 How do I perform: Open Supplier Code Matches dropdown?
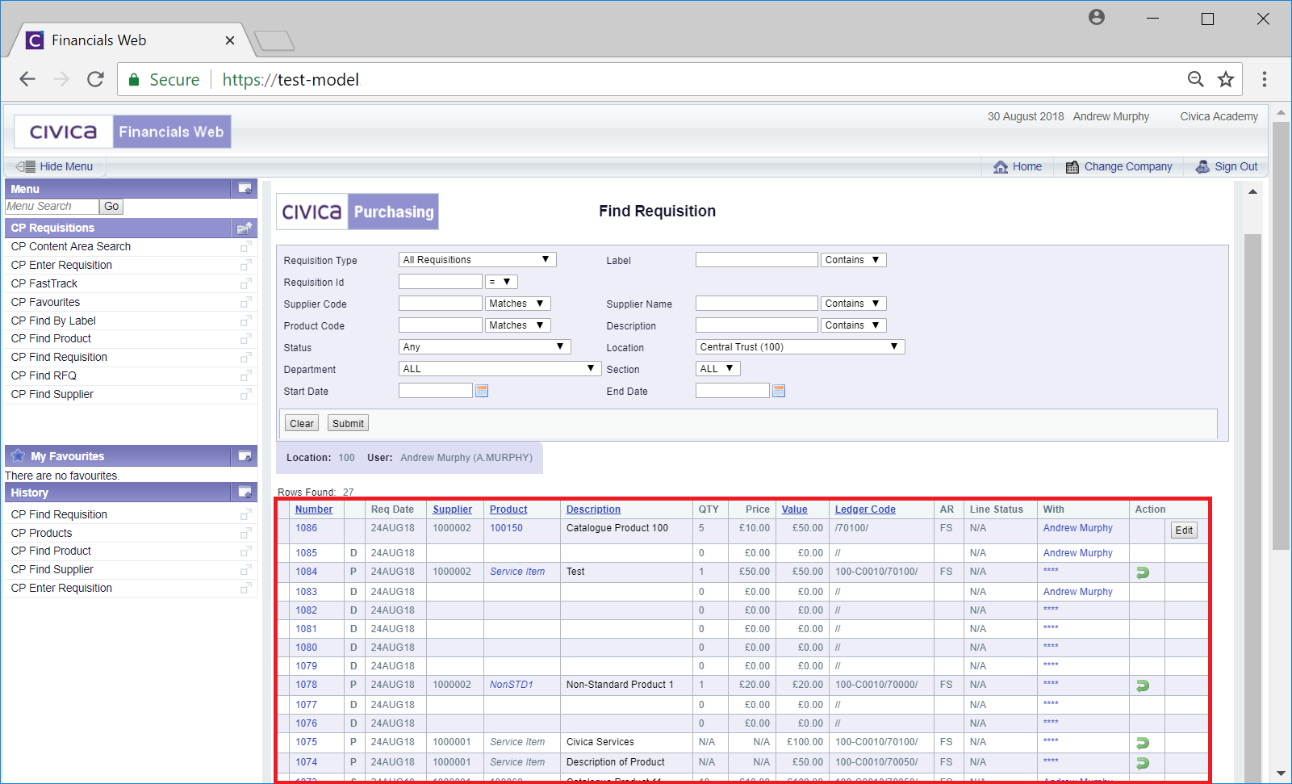tap(518, 303)
